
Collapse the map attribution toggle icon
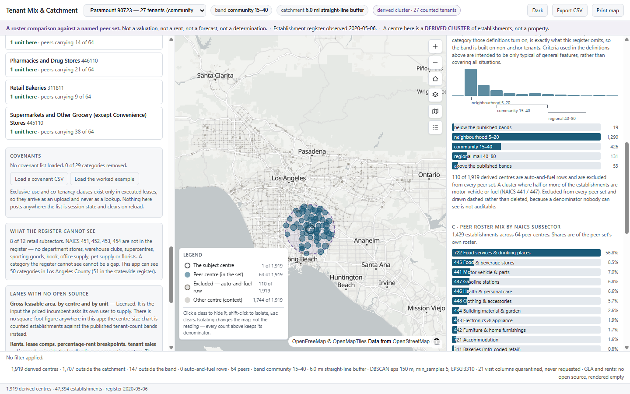tap(437, 341)
